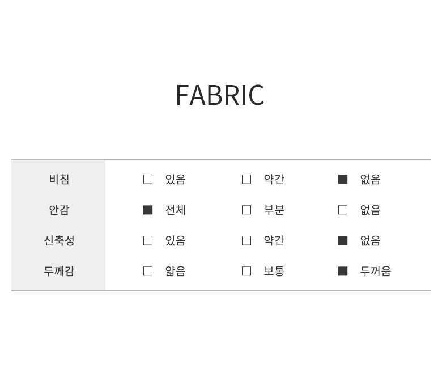The image size is (442, 373).
Task: Check the 두께감 보통 checkbox
Action: [x=246, y=271]
